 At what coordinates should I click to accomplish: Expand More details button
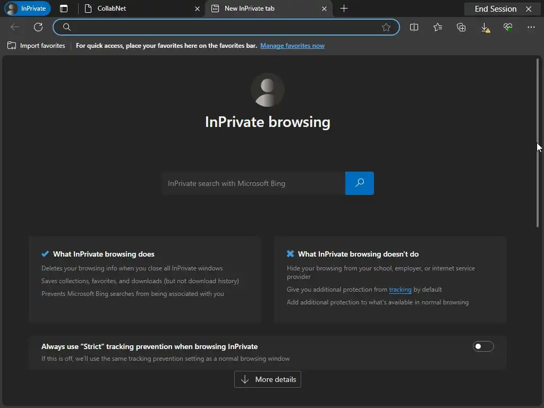pyautogui.click(x=268, y=379)
